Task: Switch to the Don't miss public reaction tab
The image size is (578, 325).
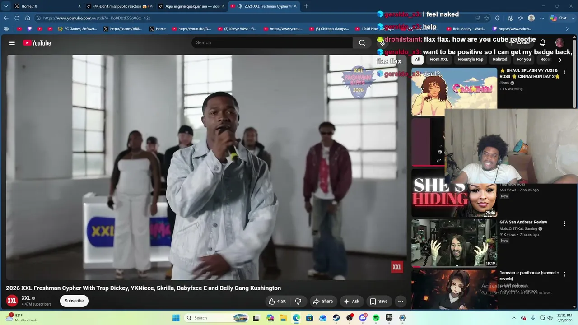Action: point(120,6)
